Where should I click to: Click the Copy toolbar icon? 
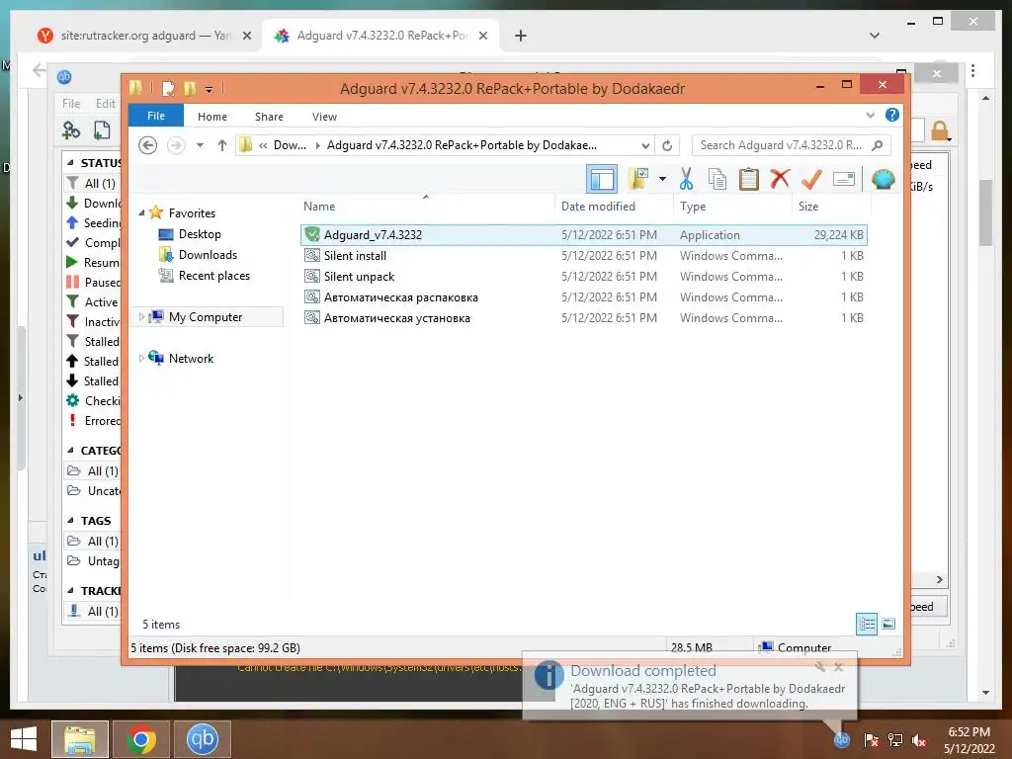[x=717, y=179]
